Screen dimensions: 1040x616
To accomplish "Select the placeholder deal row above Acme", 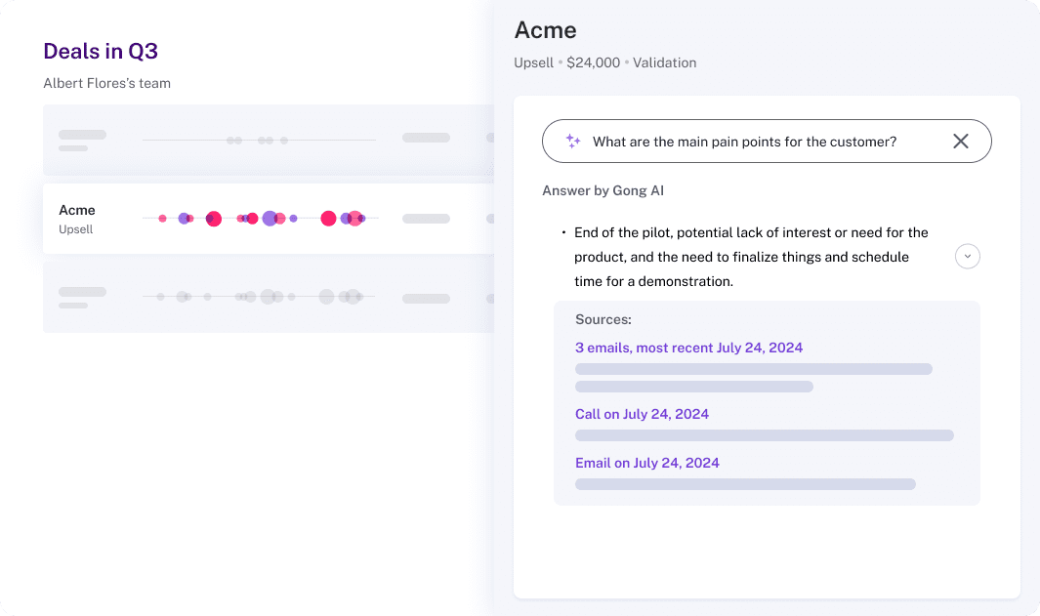I will (x=269, y=140).
